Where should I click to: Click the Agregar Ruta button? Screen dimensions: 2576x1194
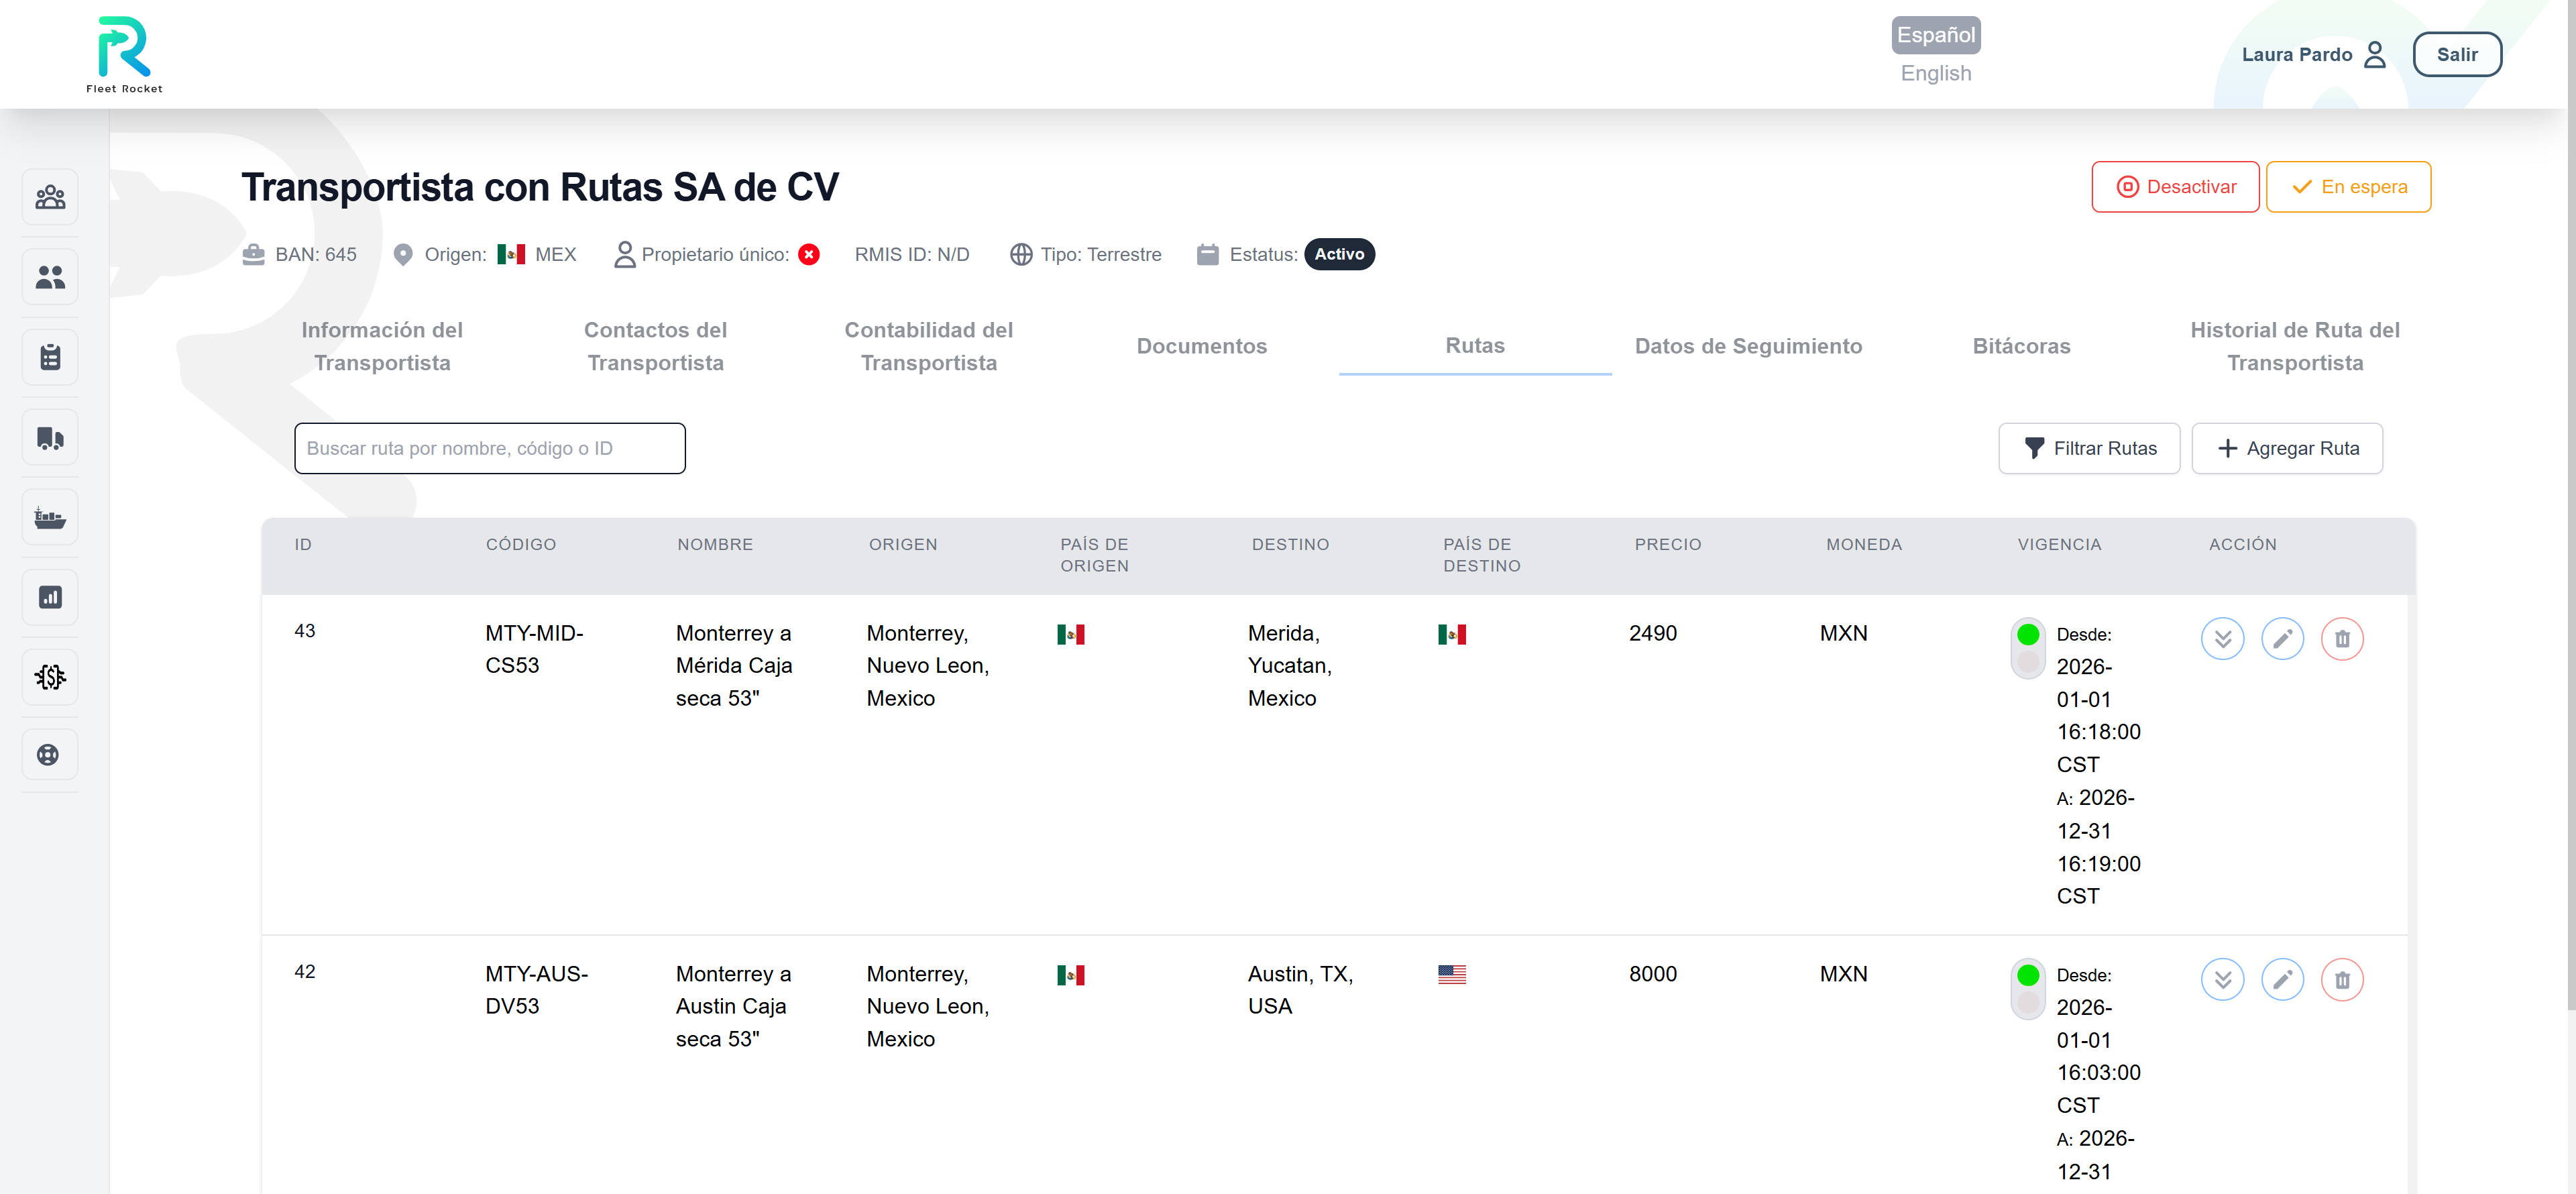2287,449
